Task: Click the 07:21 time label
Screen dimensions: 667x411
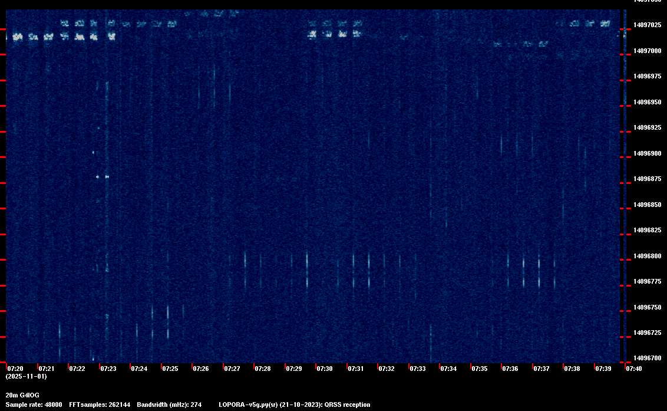Action: 47,369
